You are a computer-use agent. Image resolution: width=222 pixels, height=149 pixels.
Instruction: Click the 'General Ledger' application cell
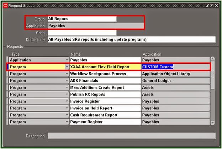(x=176, y=81)
